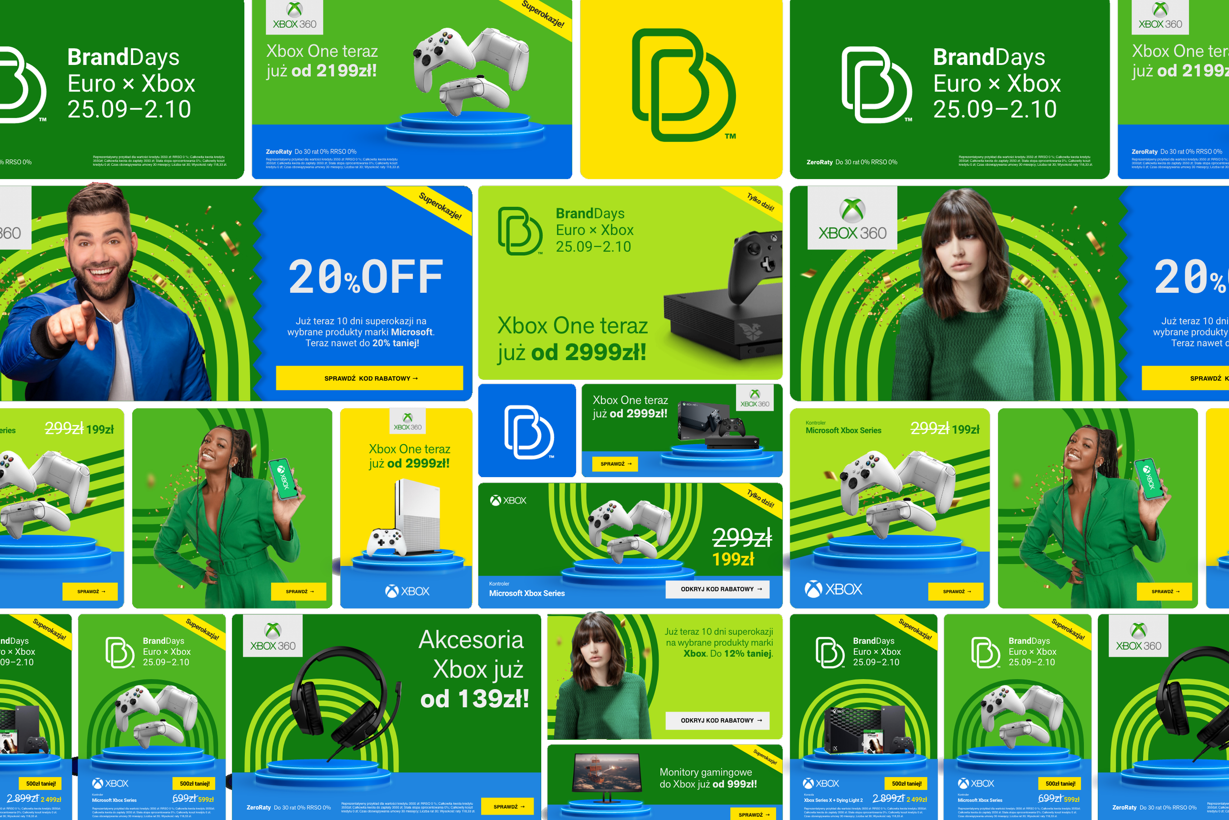Click the photo of the man pointing in the blue jacket

pyautogui.click(x=107, y=293)
